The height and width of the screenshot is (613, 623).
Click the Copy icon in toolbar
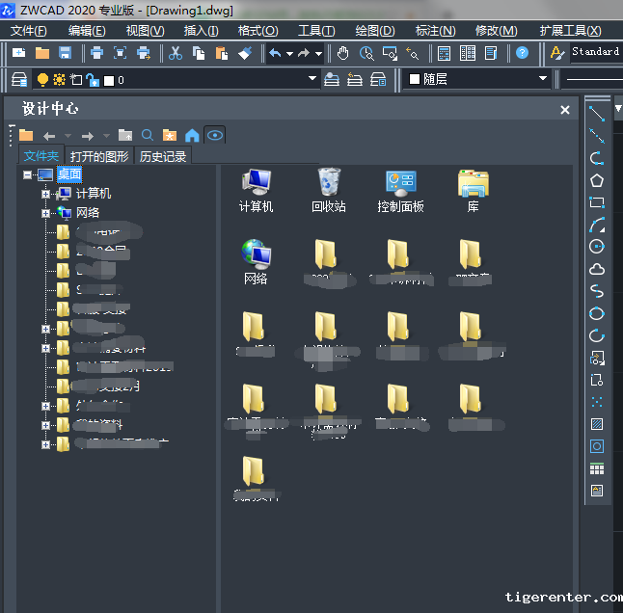pos(199,53)
